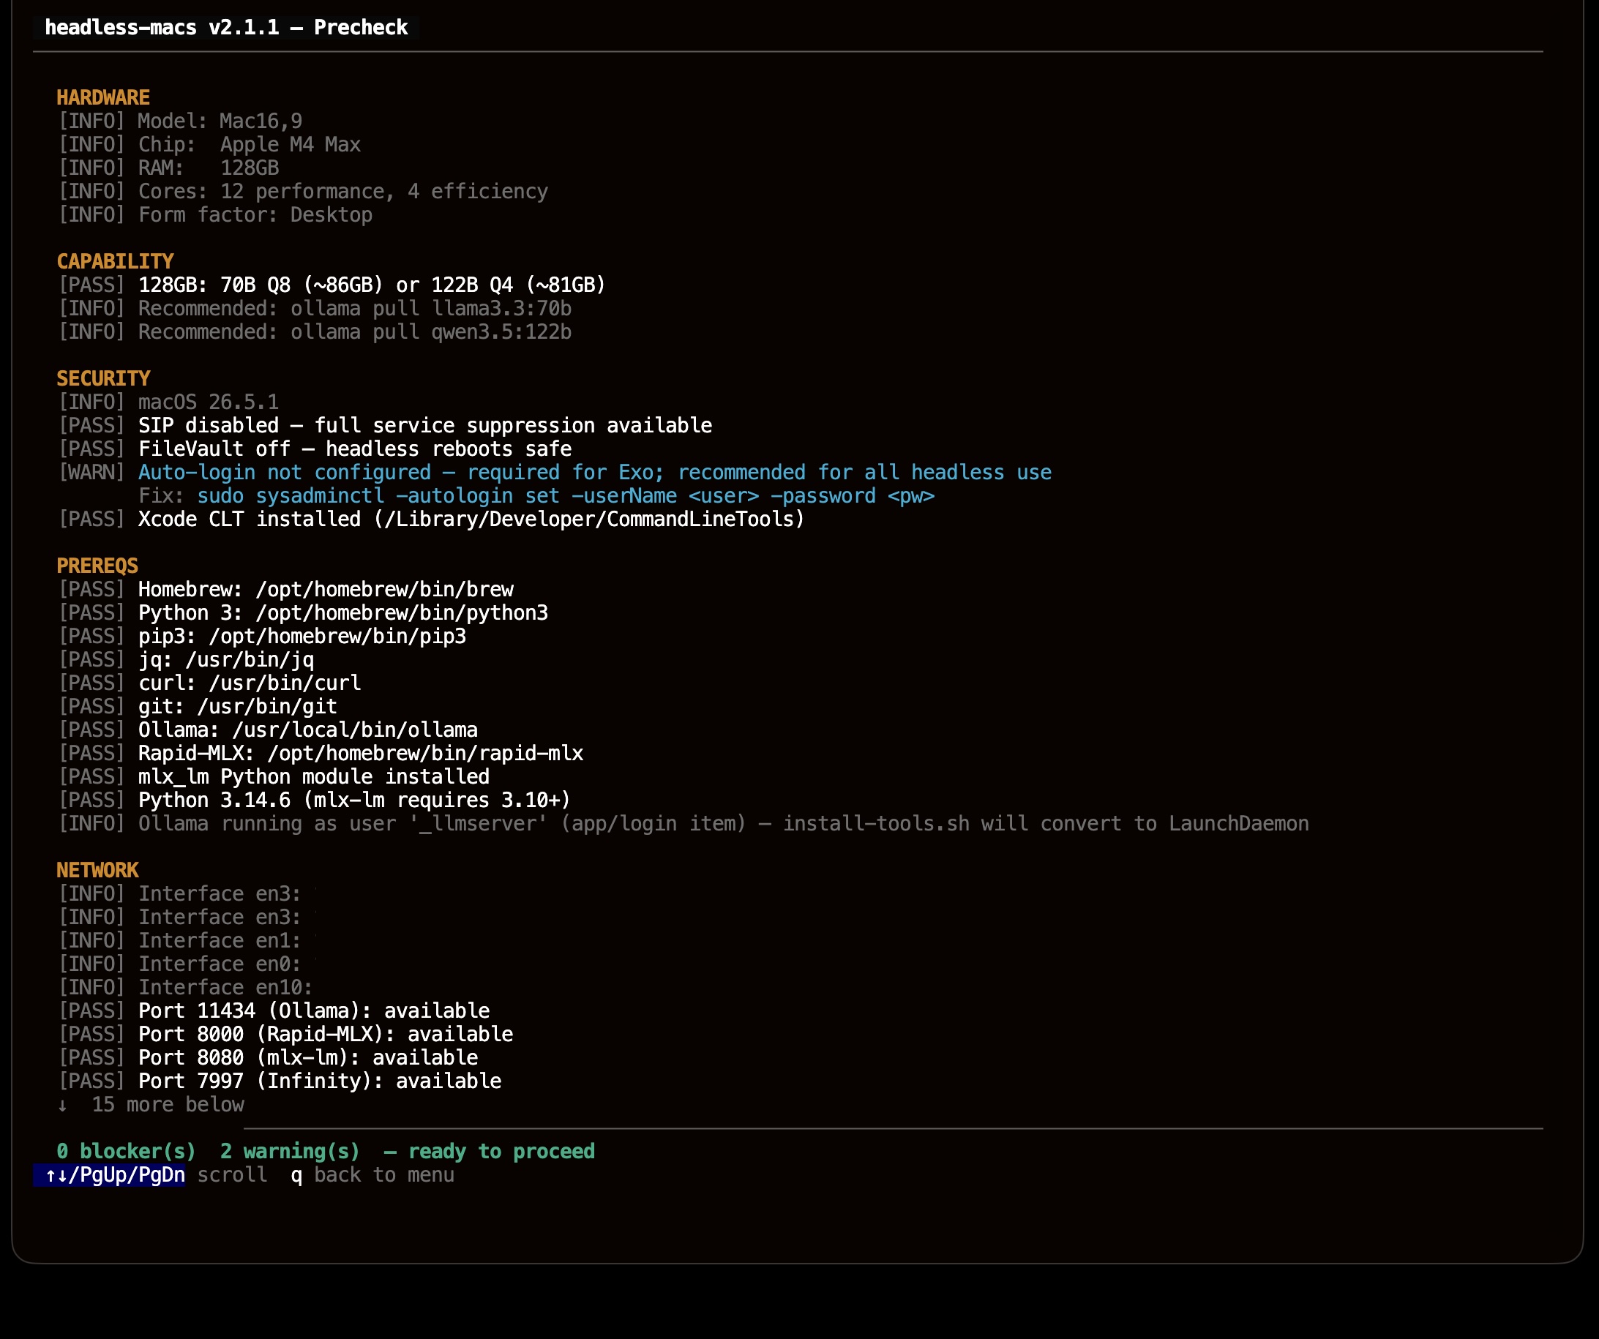The width and height of the screenshot is (1599, 1339).
Task: Select the "Cores: 12 performance, 4 efficiency" line
Action: pos(303,192)
